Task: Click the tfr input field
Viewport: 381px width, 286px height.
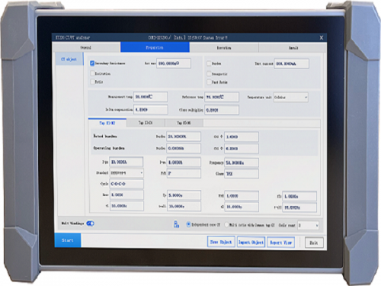Action: coord(299,196)
